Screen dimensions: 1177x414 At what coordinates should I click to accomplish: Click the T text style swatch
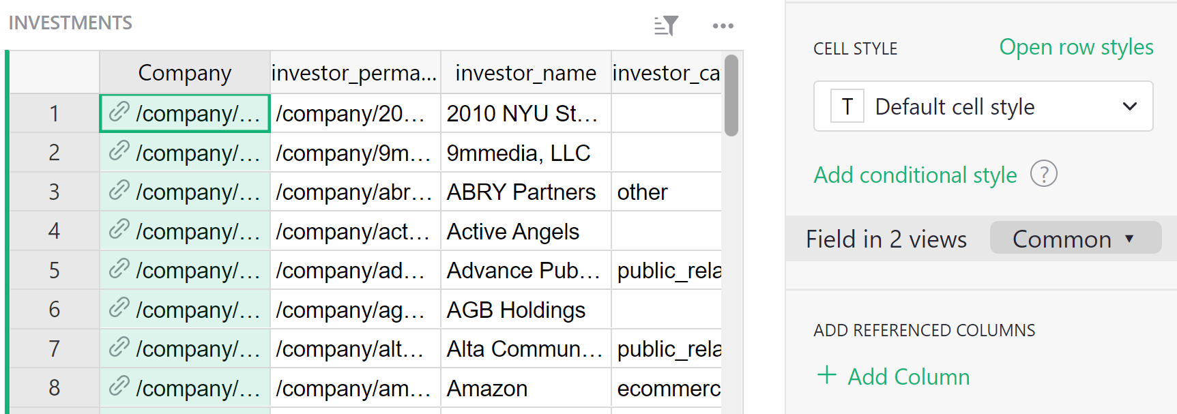847,106
